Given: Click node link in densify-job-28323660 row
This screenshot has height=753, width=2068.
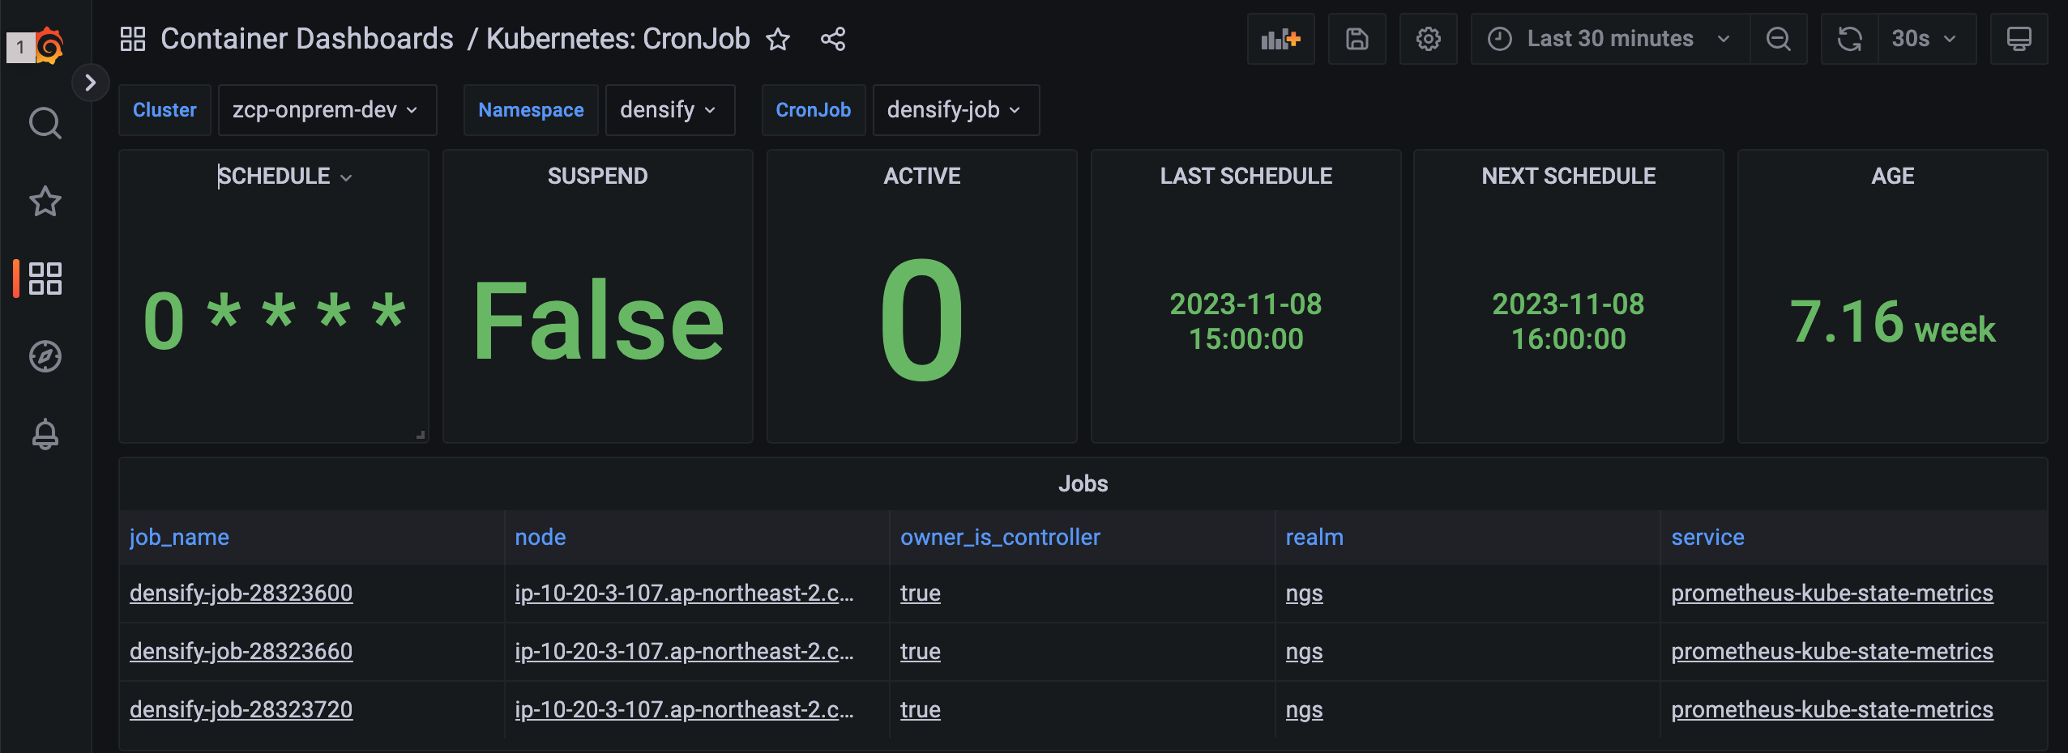Looking at the screenshot, I should coord(684,652).
